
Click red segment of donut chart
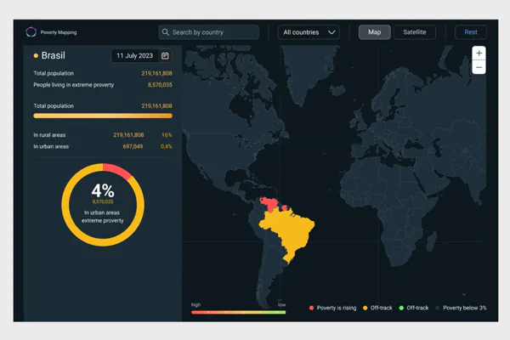coord(118,170)
